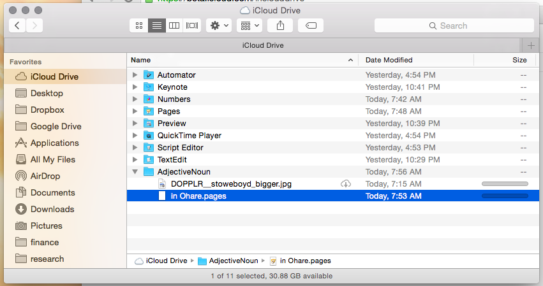
Task: Click in Ohare.pages in the path bar
Action: tap(301, 261)
